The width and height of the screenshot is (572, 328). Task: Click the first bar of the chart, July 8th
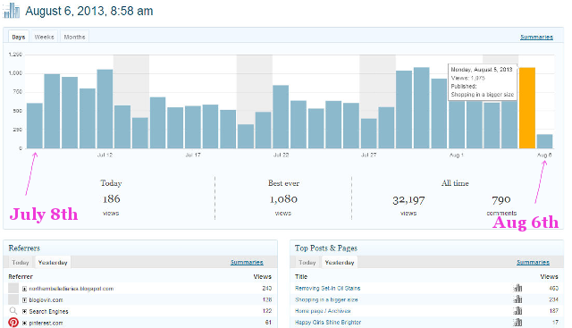click(x=35, y=126)
